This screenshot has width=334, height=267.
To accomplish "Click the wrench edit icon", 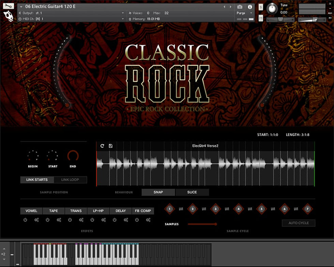I will (x=8, y=6).
